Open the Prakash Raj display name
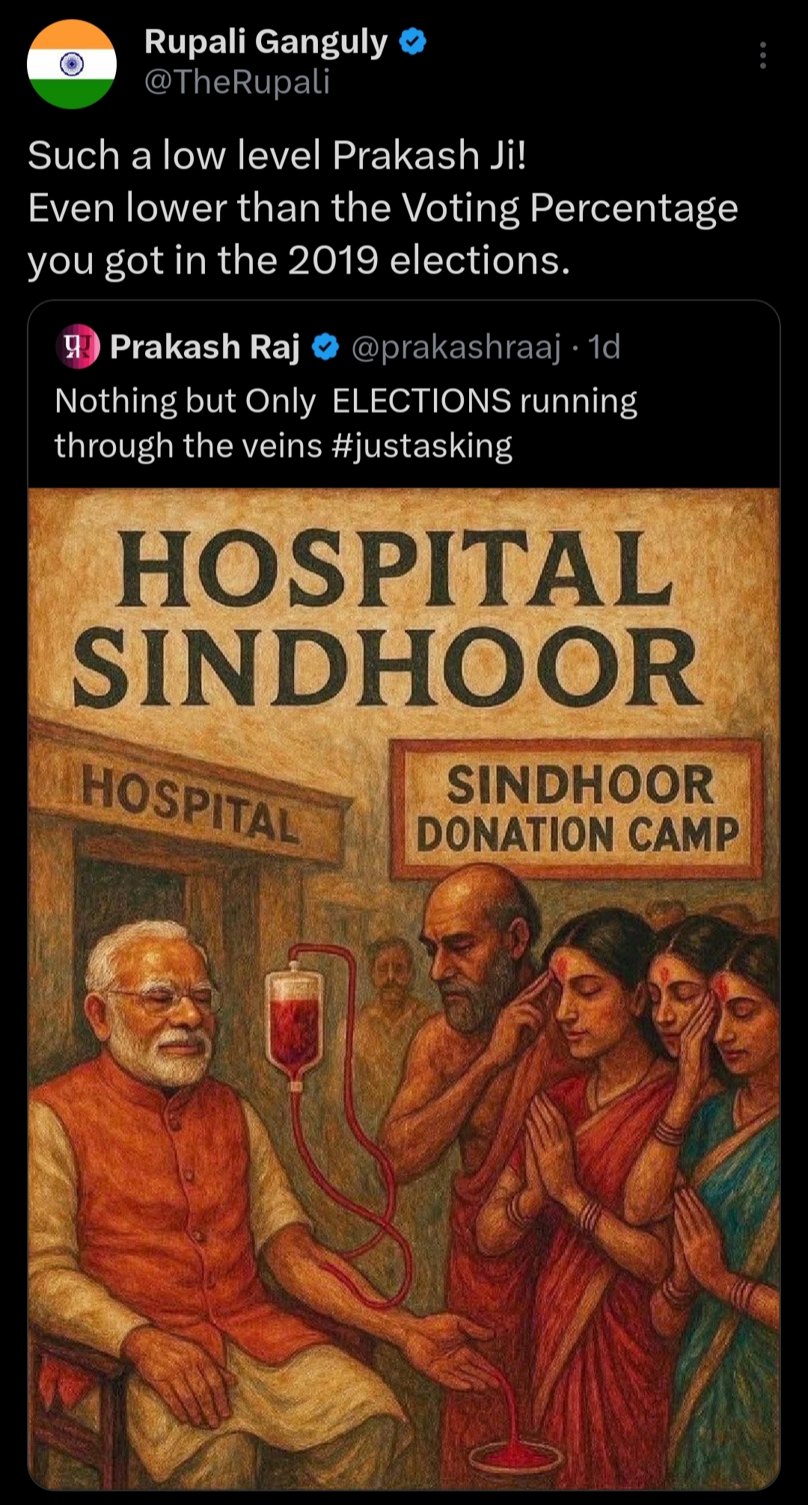The height and width of the screenshot is (1505, 808). [205, 347]
